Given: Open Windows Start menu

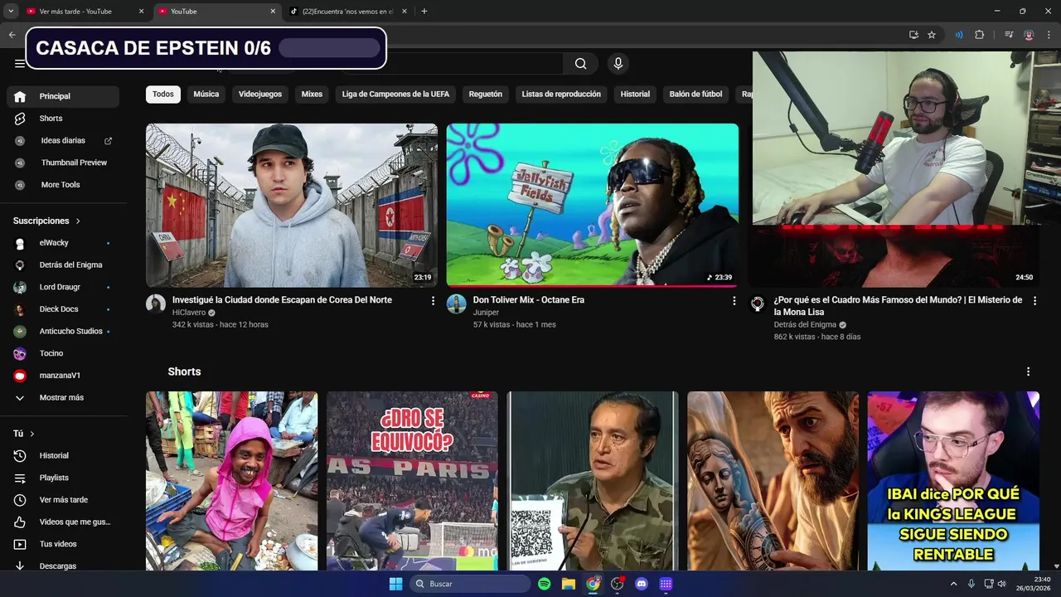Looking at the screenshot, I should [395, 584].
